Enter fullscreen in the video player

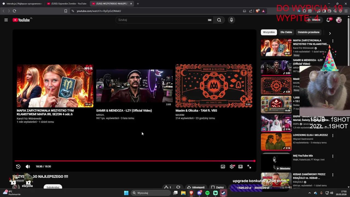click(249, 167)
